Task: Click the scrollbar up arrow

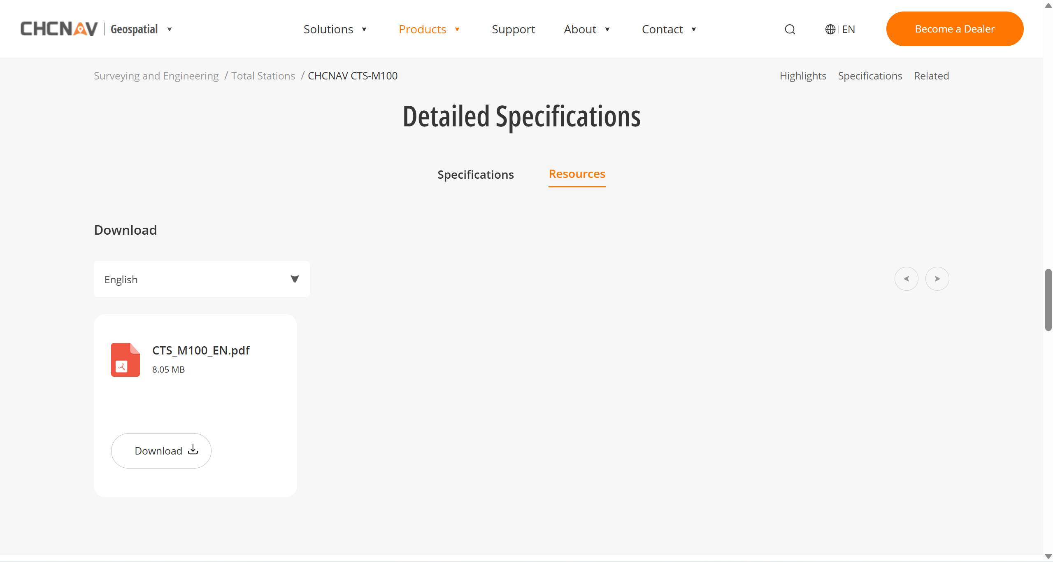Action: (1048, 5)
